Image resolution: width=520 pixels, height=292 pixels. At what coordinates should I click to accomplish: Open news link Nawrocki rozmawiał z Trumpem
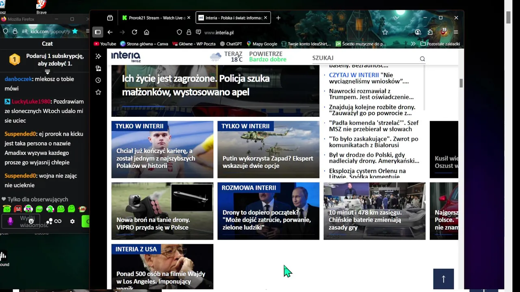click(x=371, y=94)
